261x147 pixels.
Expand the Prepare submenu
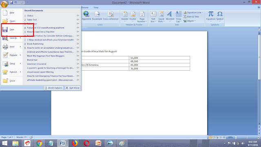[x=20, y=55]
